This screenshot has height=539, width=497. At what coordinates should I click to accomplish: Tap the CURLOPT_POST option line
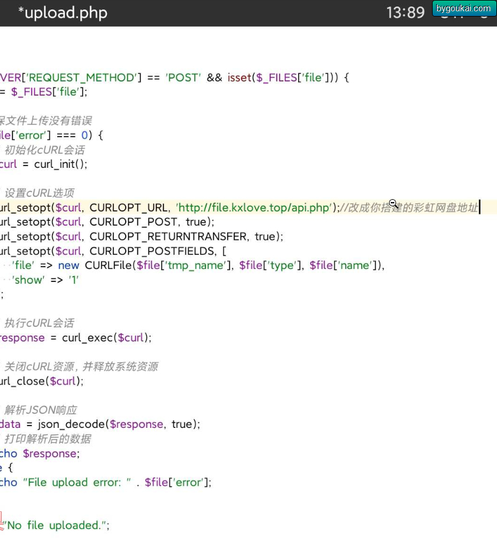point(107,222)
